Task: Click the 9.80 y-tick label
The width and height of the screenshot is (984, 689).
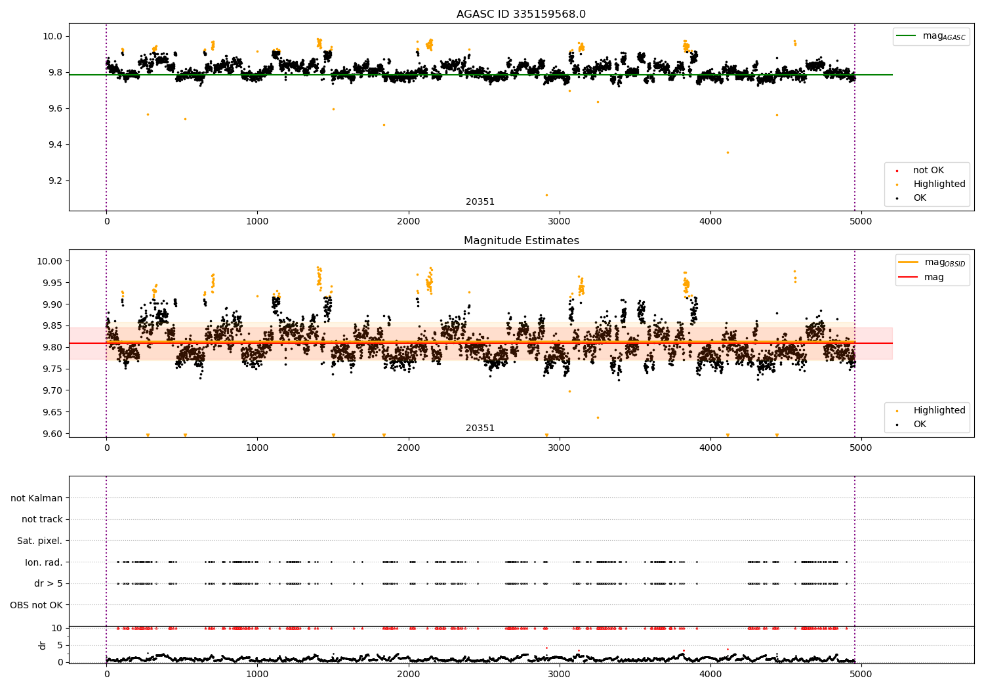Action: [x=52, y=347]
